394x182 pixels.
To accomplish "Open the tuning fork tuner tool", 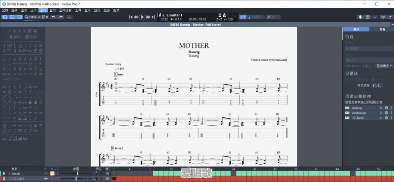I will (268, 17).
